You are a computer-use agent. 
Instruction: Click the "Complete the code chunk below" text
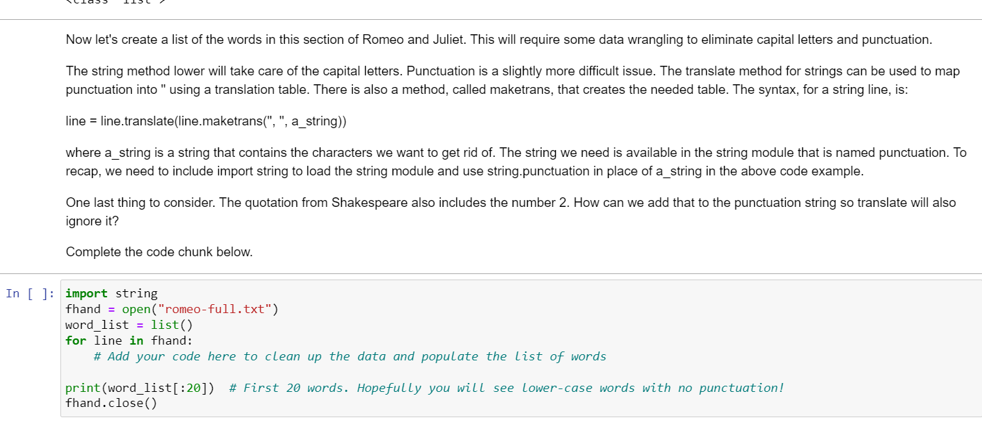(x=158, y=251)
